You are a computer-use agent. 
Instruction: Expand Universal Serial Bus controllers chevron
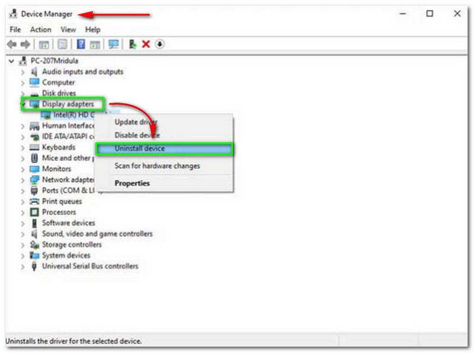[23, 267]
